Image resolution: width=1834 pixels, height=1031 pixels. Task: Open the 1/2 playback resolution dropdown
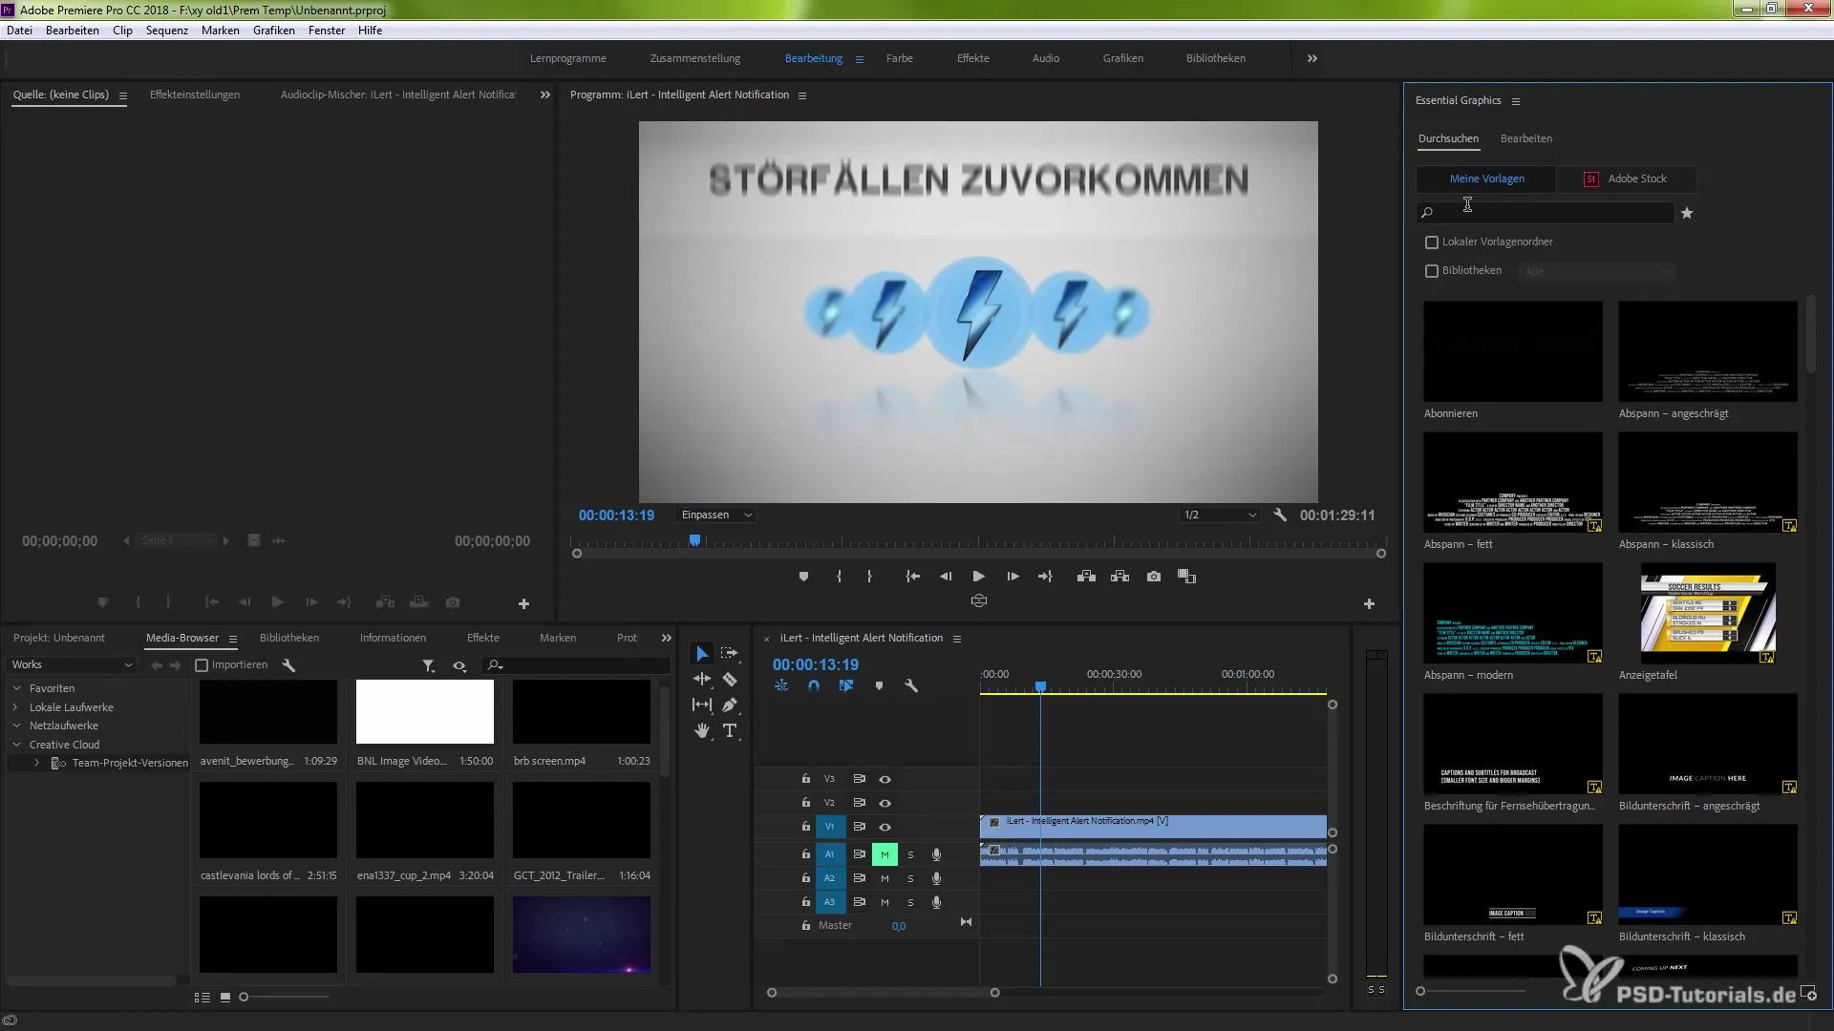click(x=1220, y=515)
